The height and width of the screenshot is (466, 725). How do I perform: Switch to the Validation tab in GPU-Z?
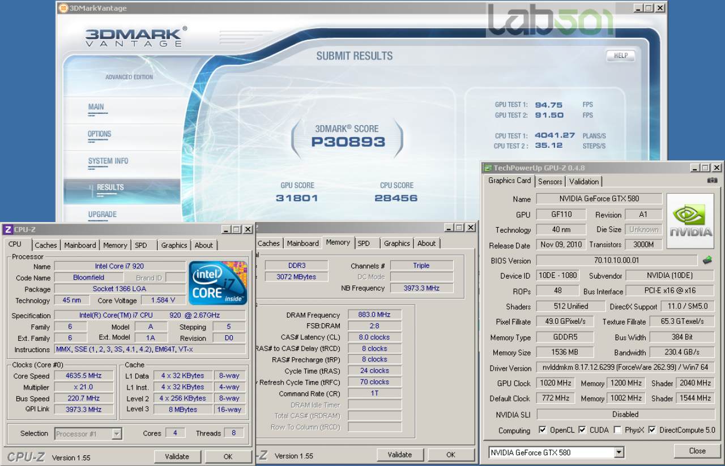[x=584, y=182]
